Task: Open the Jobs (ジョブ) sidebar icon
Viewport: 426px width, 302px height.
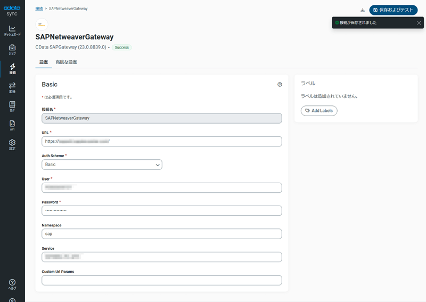Action: point(12,50)
